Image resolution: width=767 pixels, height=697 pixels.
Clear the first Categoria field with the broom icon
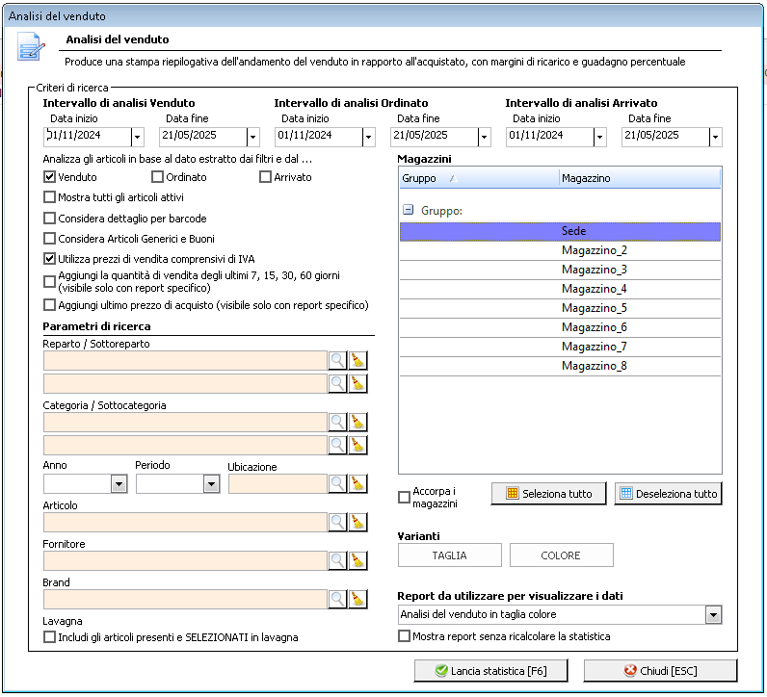(x=358, y=423)
